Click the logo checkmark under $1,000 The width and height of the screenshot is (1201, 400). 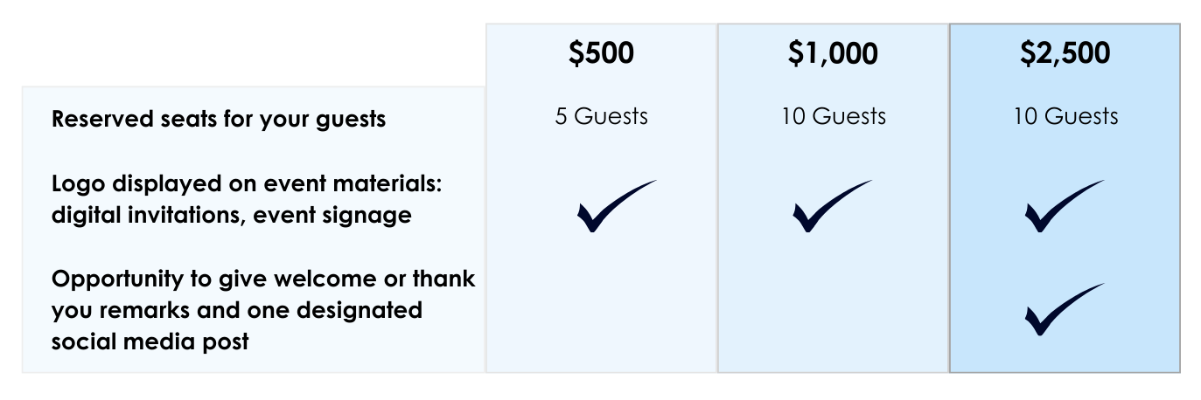coord(831,206)
